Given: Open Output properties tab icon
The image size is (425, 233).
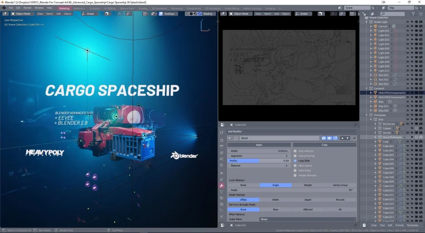Looking at the screenshot, I should click(x=222, y=147).
